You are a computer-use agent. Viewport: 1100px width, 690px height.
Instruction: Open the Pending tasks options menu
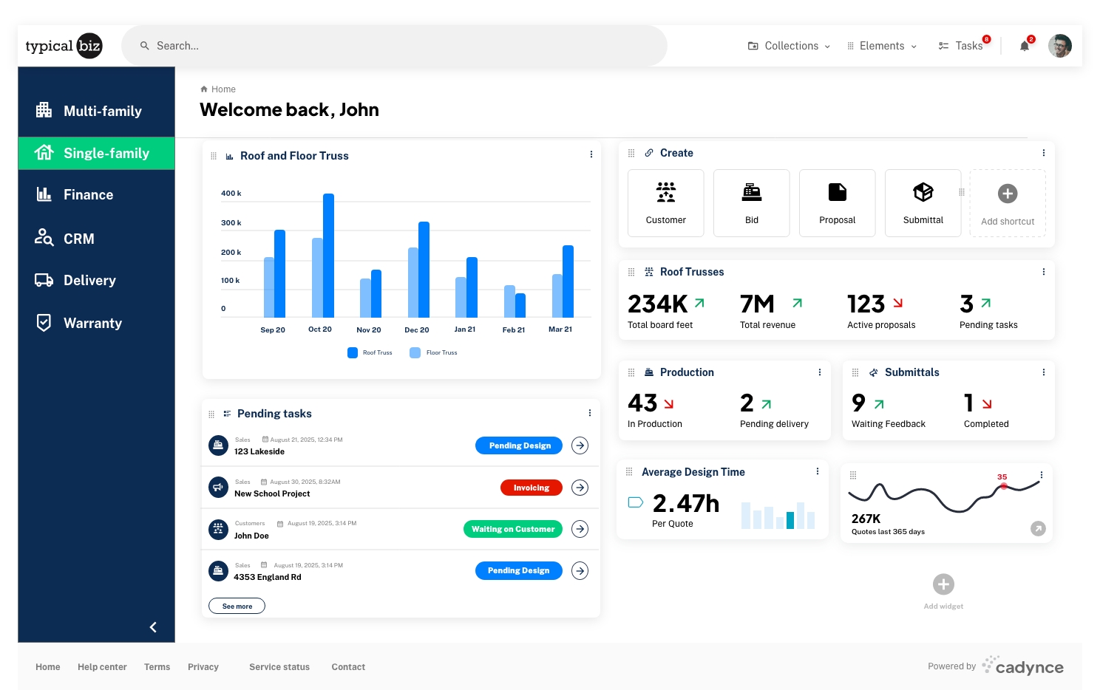(x=590, y=413)
